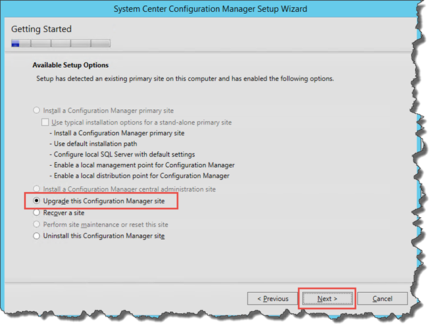Viewport: 437px width, 333px height.
Task: Select Install a Configuration Manager primary site radio
Action: (36, 111)
